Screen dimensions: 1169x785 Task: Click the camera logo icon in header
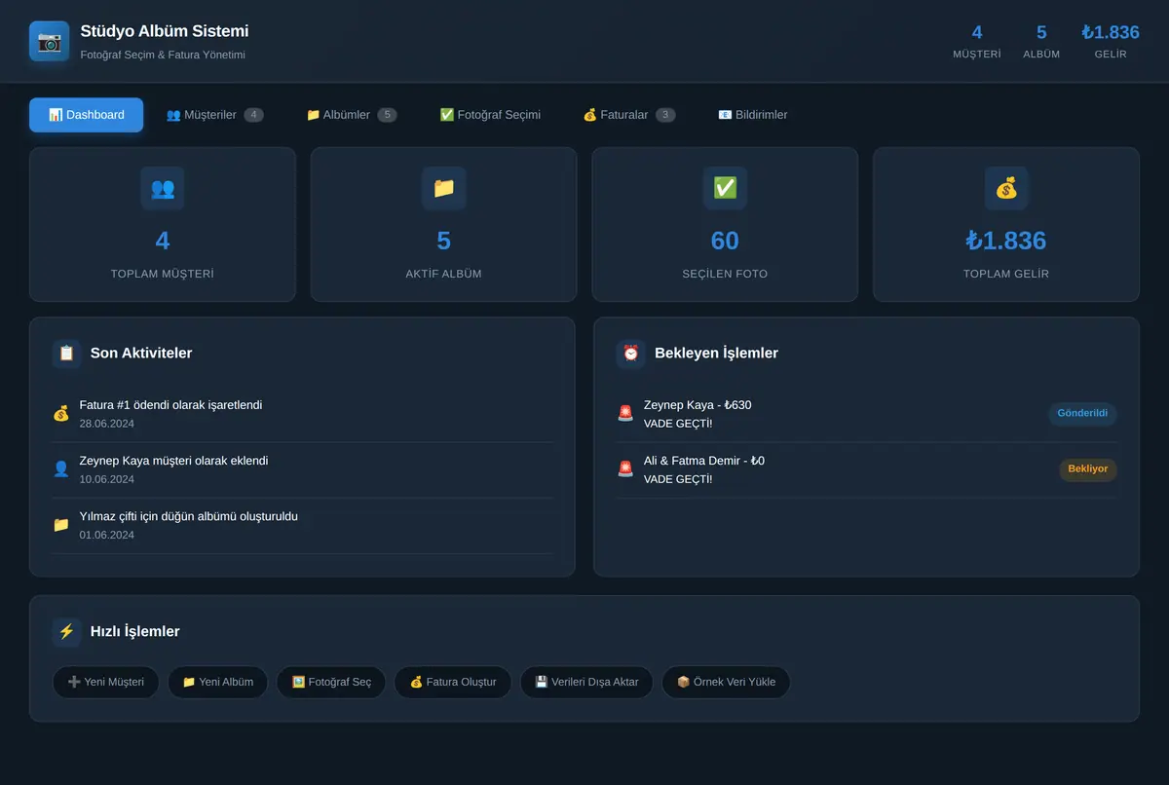(49, 41)
